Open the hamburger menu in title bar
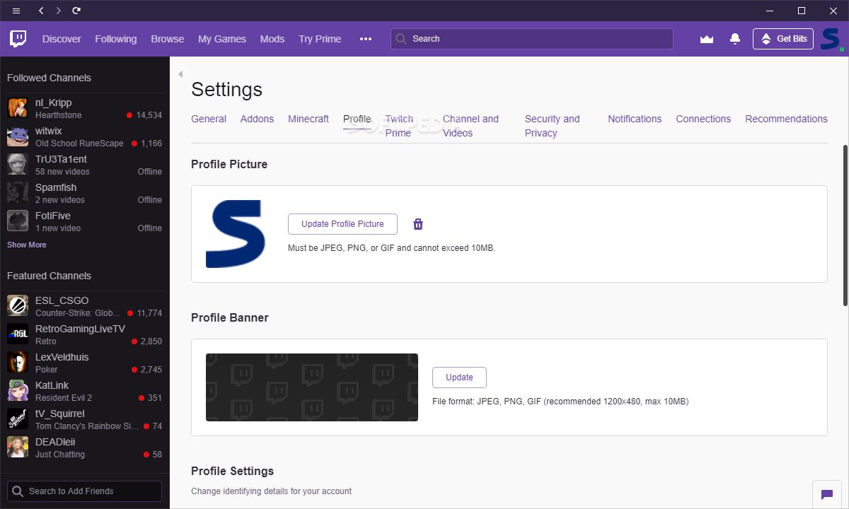 click(16, 11)
